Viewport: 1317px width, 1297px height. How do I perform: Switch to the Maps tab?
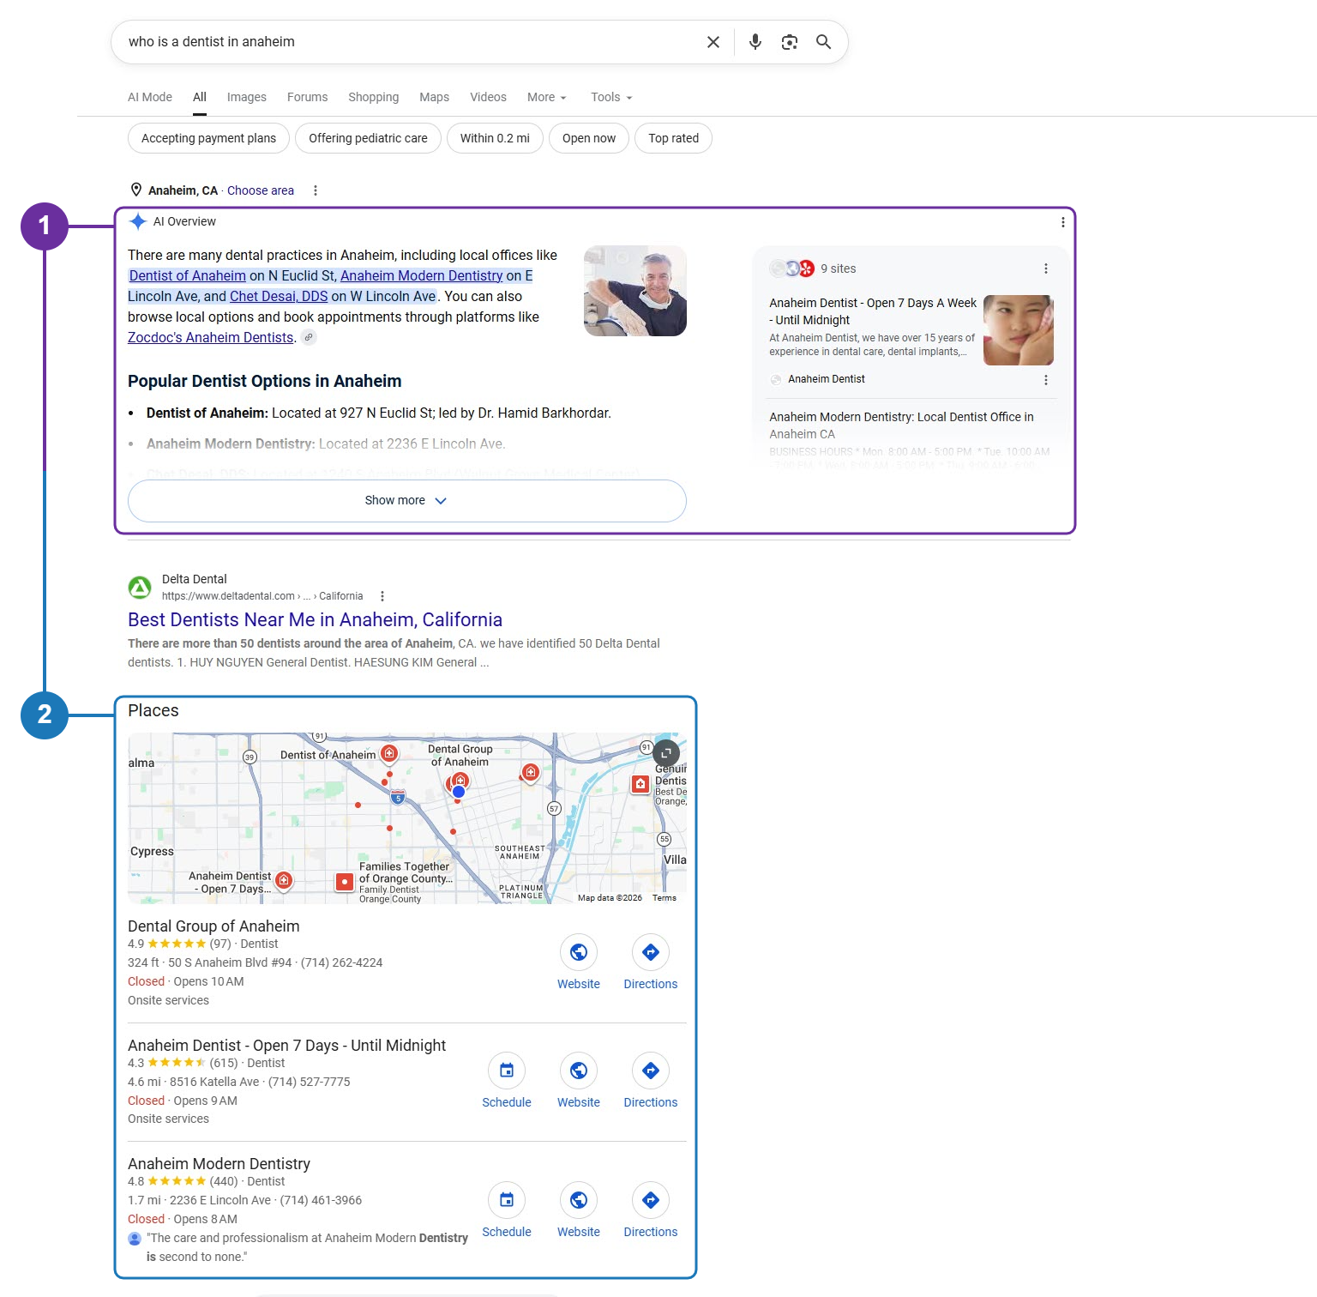click(x=434, y=97)
